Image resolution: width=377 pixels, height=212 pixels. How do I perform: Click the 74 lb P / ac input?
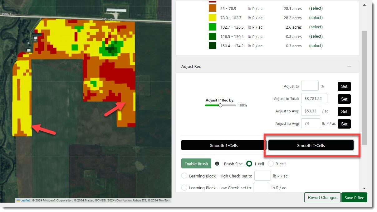pyautogui.click(x=311, y=124)
